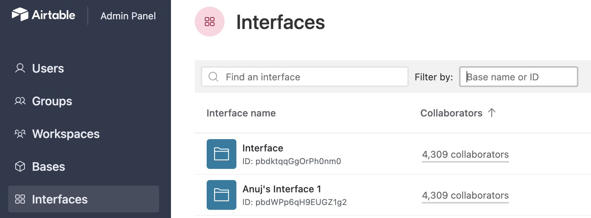The image size is (591, 218).
Task: Click the Users person icon
Action: [20, 68]
